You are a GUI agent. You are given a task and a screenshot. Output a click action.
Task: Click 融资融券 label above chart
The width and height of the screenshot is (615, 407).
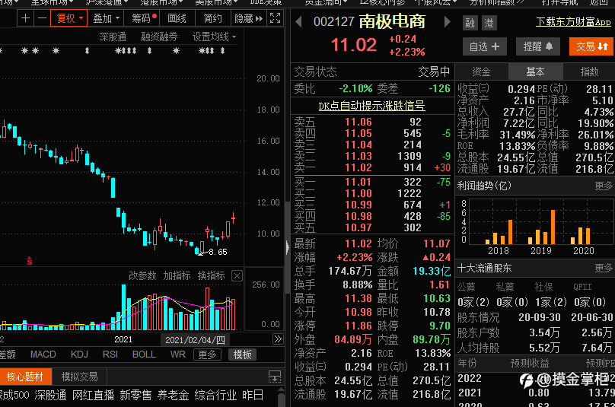pos(159,37)
